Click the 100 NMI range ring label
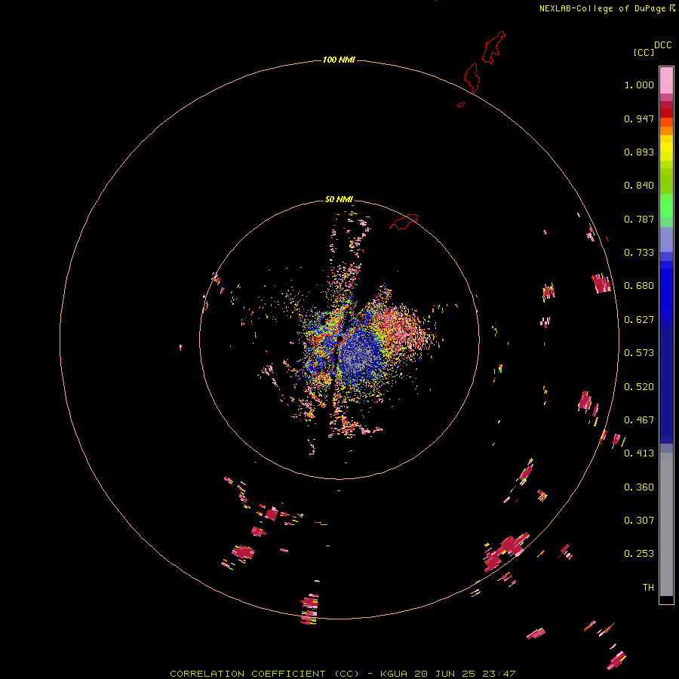Viewport: 679px width, 679px height. [339, 60]
